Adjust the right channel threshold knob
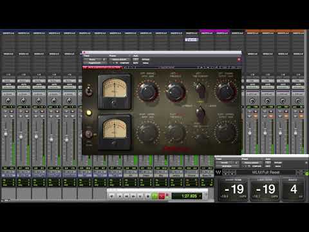The height and width of the screenshot is (232, 309). tap(176, 132)
